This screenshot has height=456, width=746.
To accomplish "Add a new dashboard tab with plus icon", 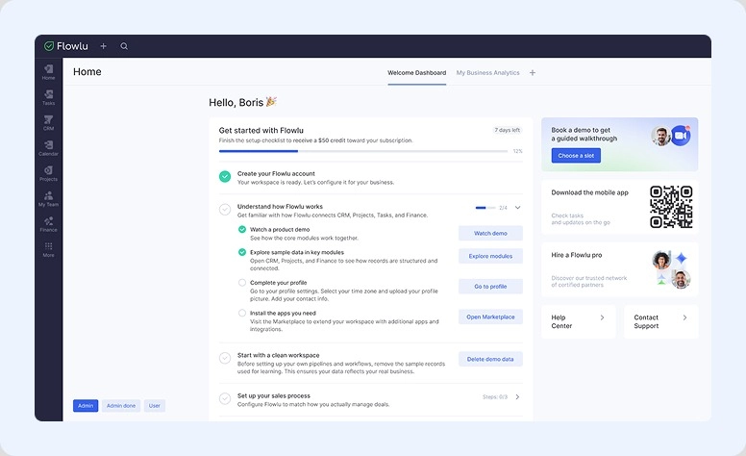I will coord(533,73).
